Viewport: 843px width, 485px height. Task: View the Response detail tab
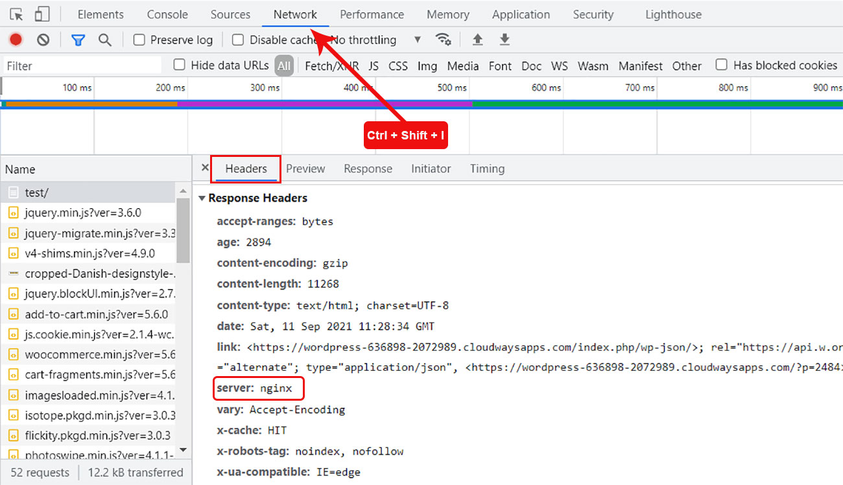(x=368, y=169)
